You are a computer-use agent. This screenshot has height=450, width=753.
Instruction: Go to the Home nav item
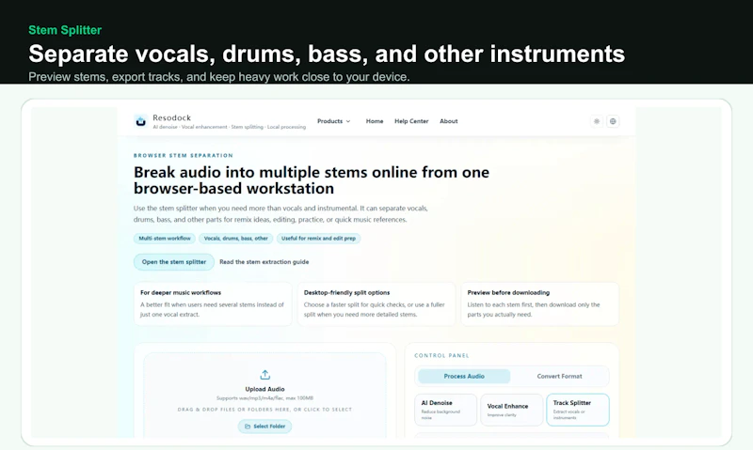(375, 121)
